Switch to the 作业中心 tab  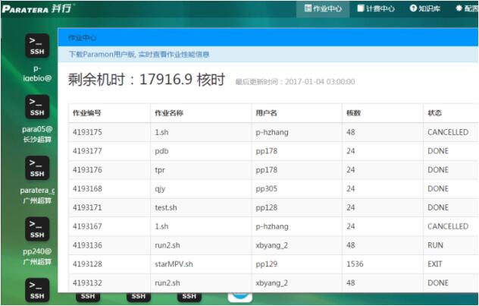[322, 9]
